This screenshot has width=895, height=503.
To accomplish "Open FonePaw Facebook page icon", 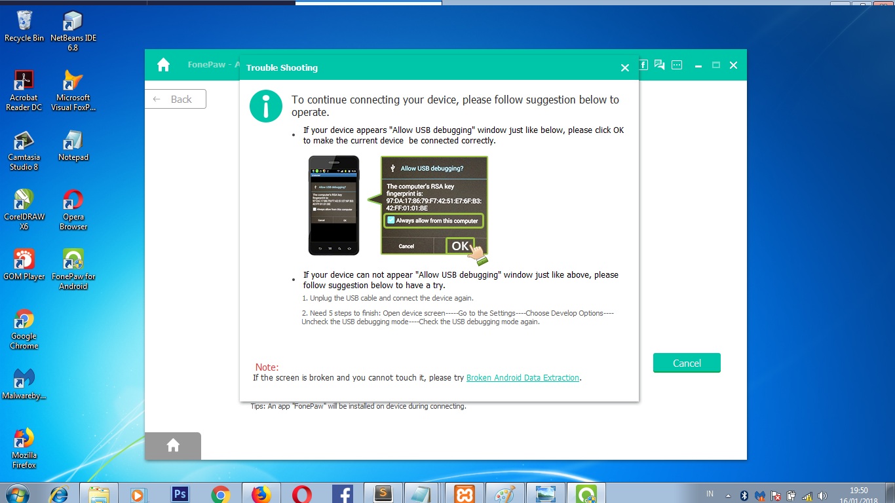I will click(643, 65).
